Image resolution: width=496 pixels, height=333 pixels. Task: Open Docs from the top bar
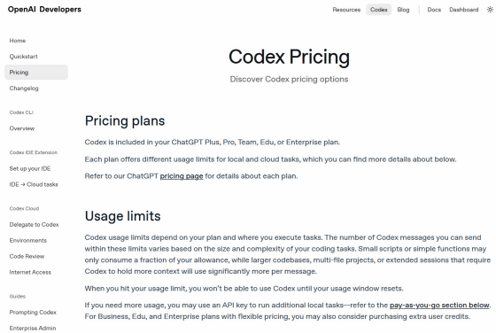pyautogui.click(x=434, y=10)
